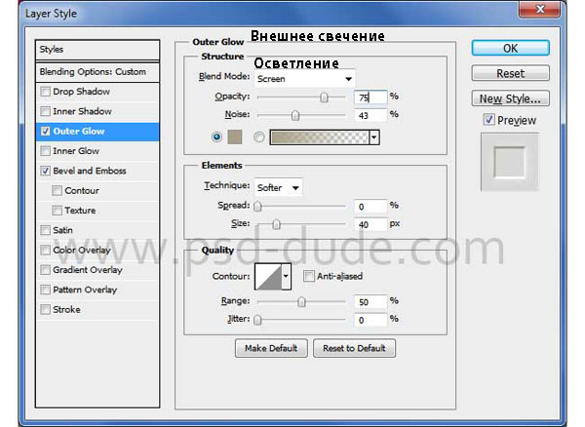Screen dimensions: 585x427
Task: Close the Layer Style dialog
Action: point(540,8)
